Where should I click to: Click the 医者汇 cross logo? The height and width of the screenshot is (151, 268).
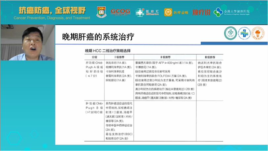[x=147, y=12]
